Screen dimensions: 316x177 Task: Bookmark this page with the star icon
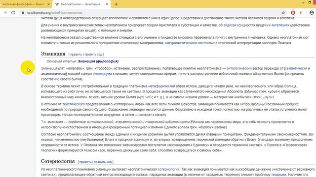point(283,13)
